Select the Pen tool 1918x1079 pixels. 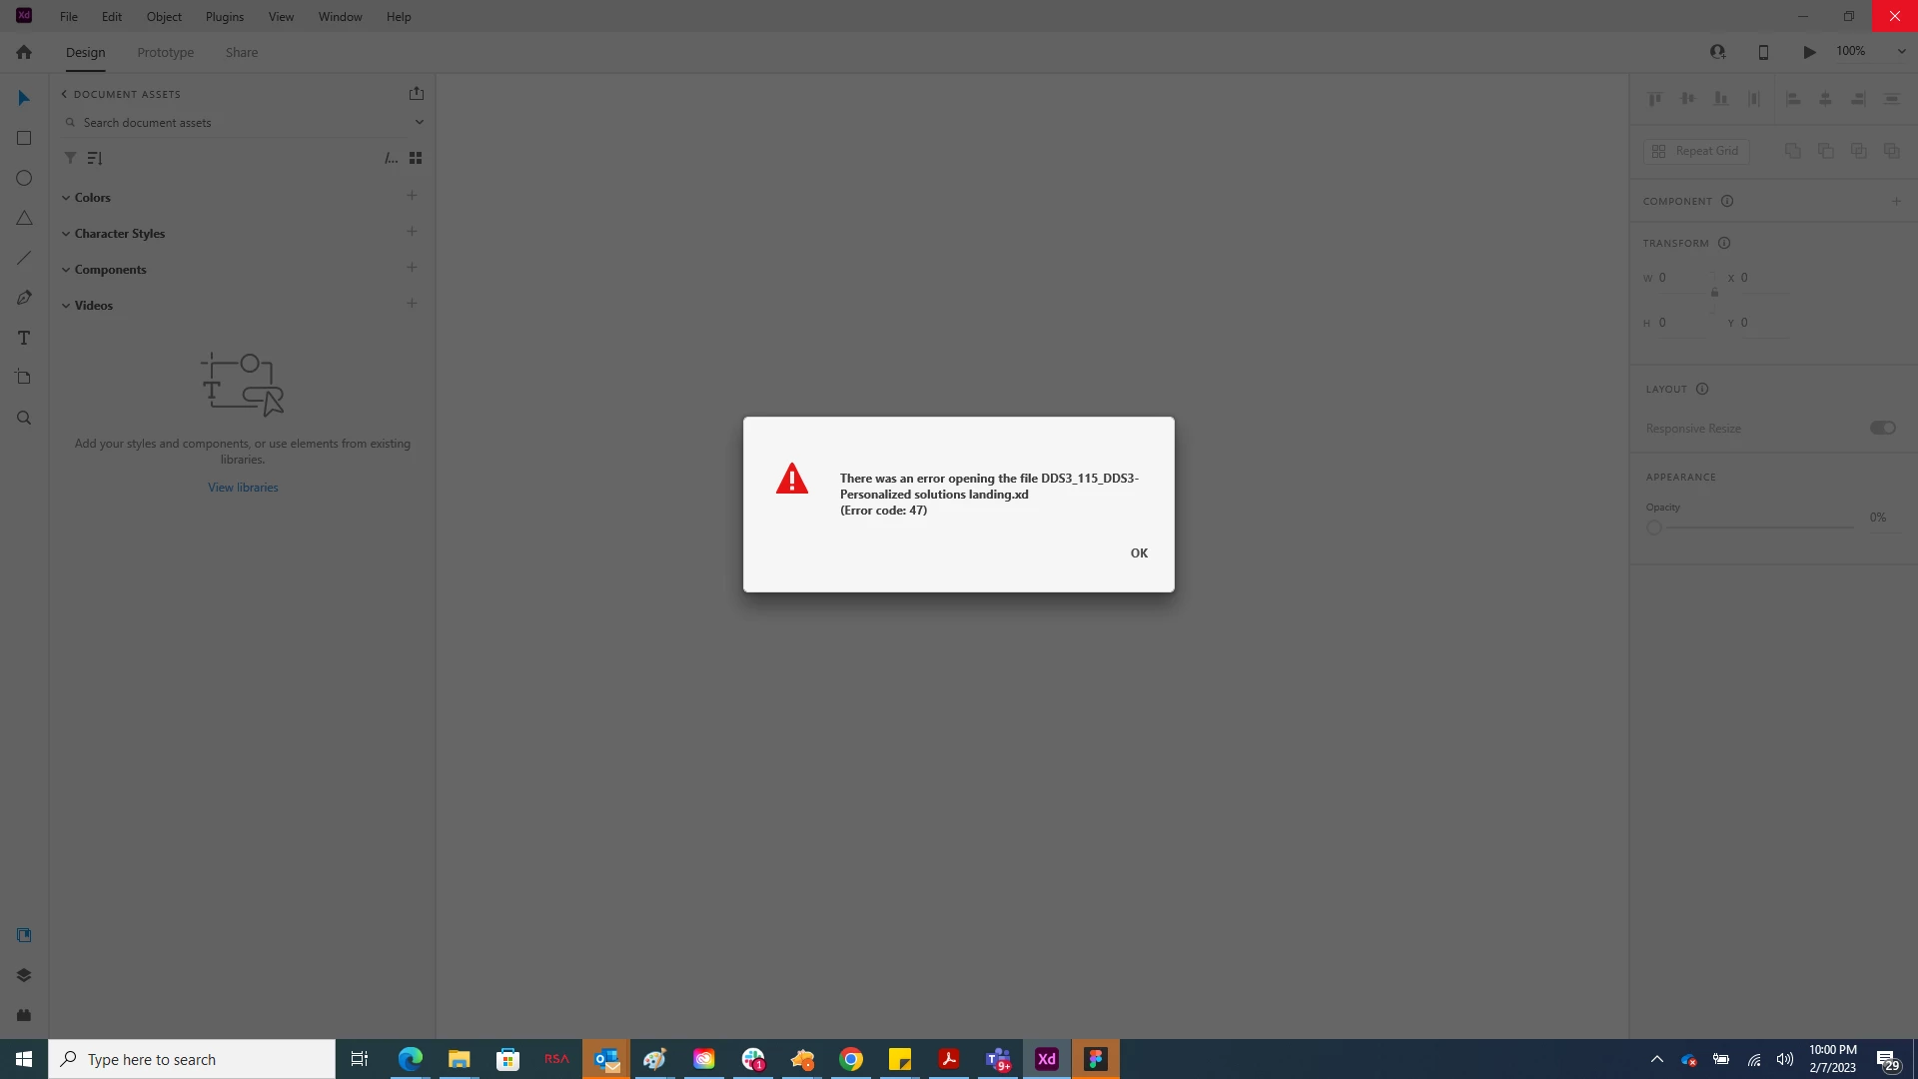pyautogui.click(x=24, y=298)
